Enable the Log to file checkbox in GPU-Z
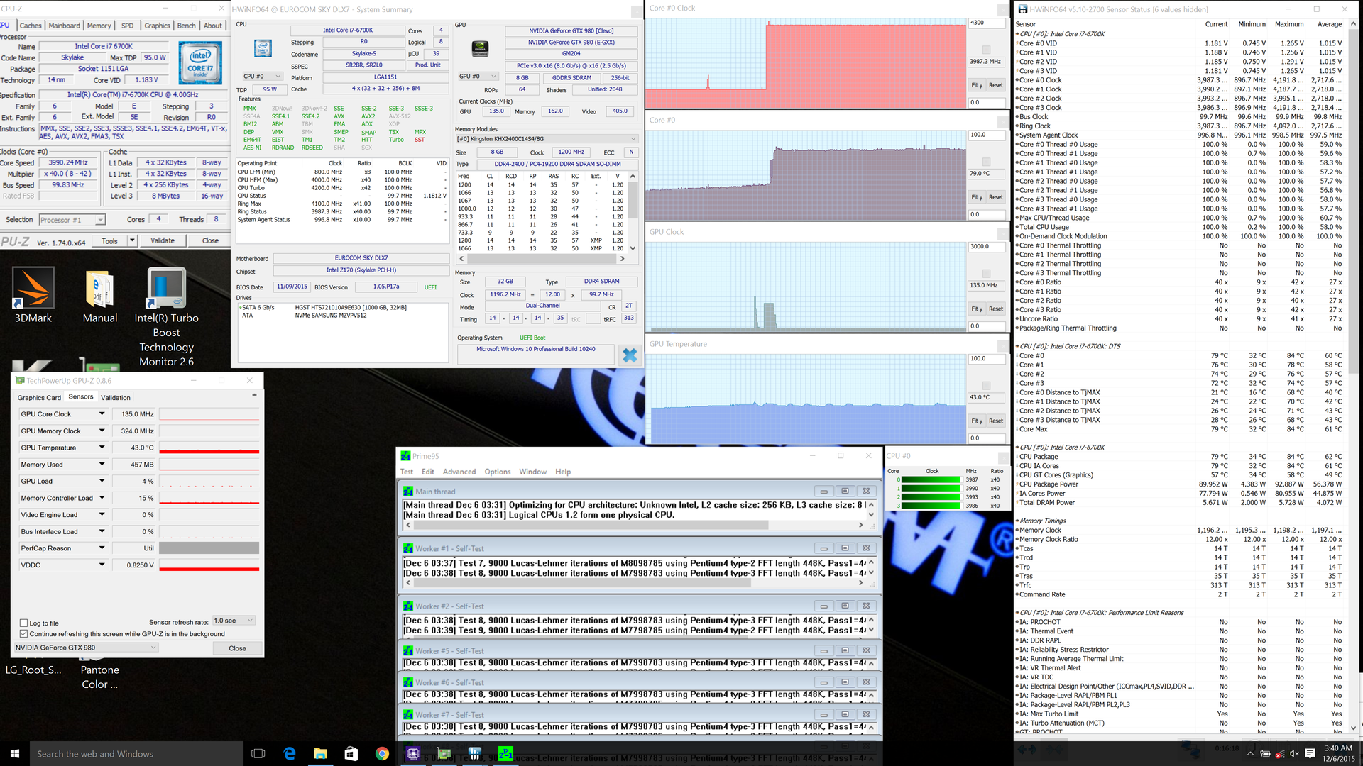The height and width of the screenshot is (766, 1363). [23, 623]
